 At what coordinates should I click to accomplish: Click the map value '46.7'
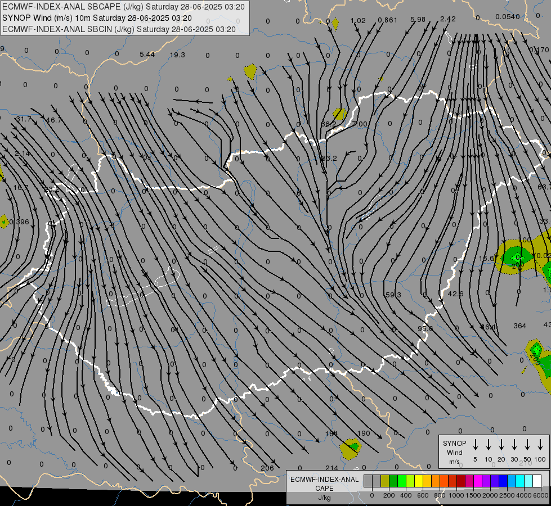click(x=54, y=120)
